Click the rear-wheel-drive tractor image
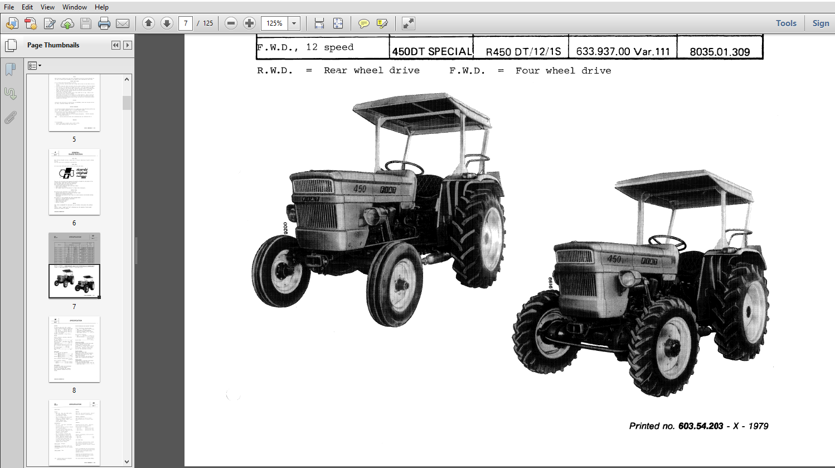 379,209
